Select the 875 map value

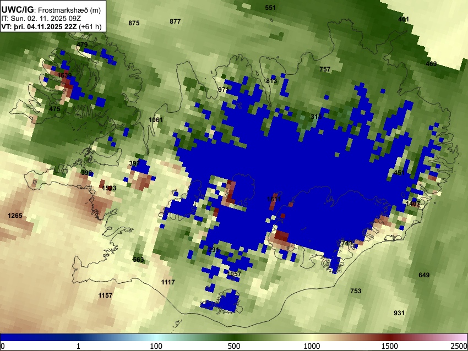[x=134, y=23]
